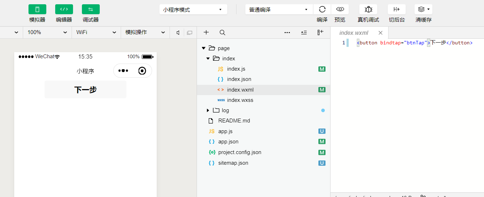
Task: Click the M badge next to index.wxml
Action: point(322,90)
